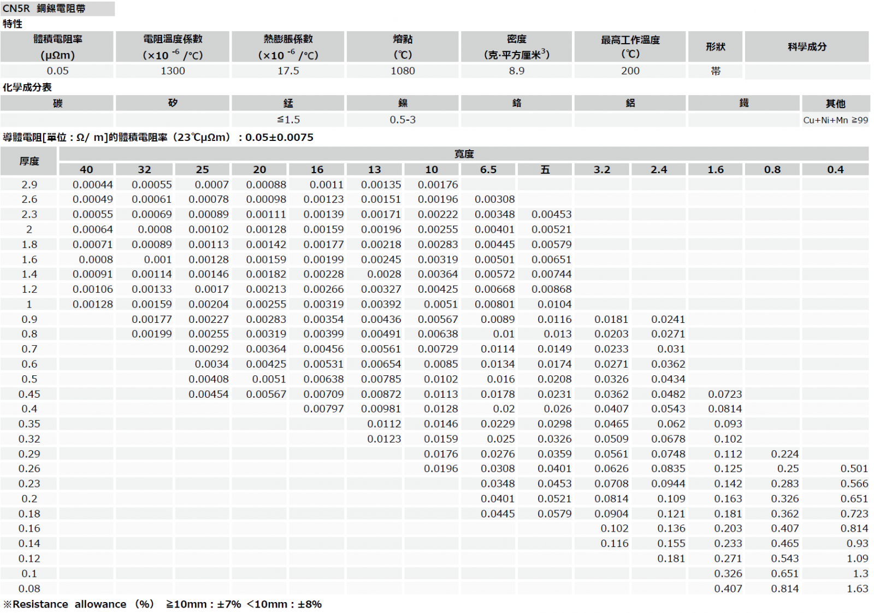Click the value 0.102 in row 0.16
874x613 pixels.
pos(615,528)
